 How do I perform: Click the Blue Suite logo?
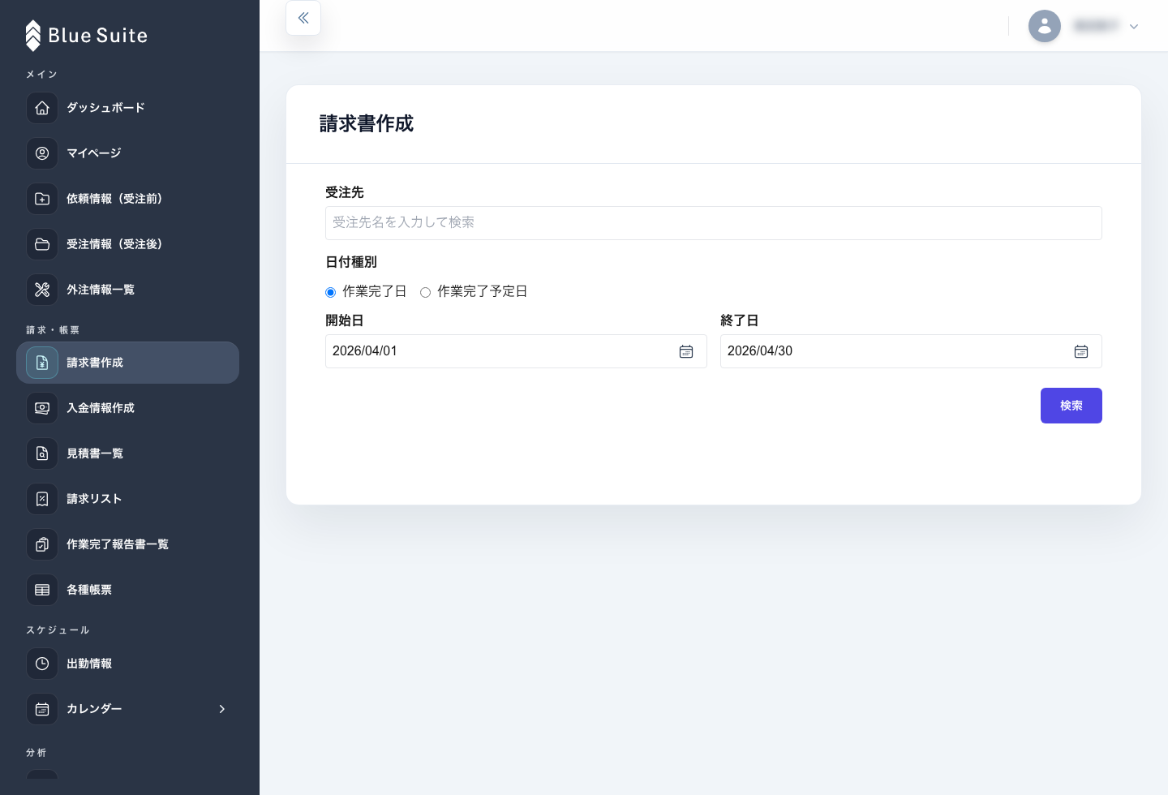coord(85,36)
